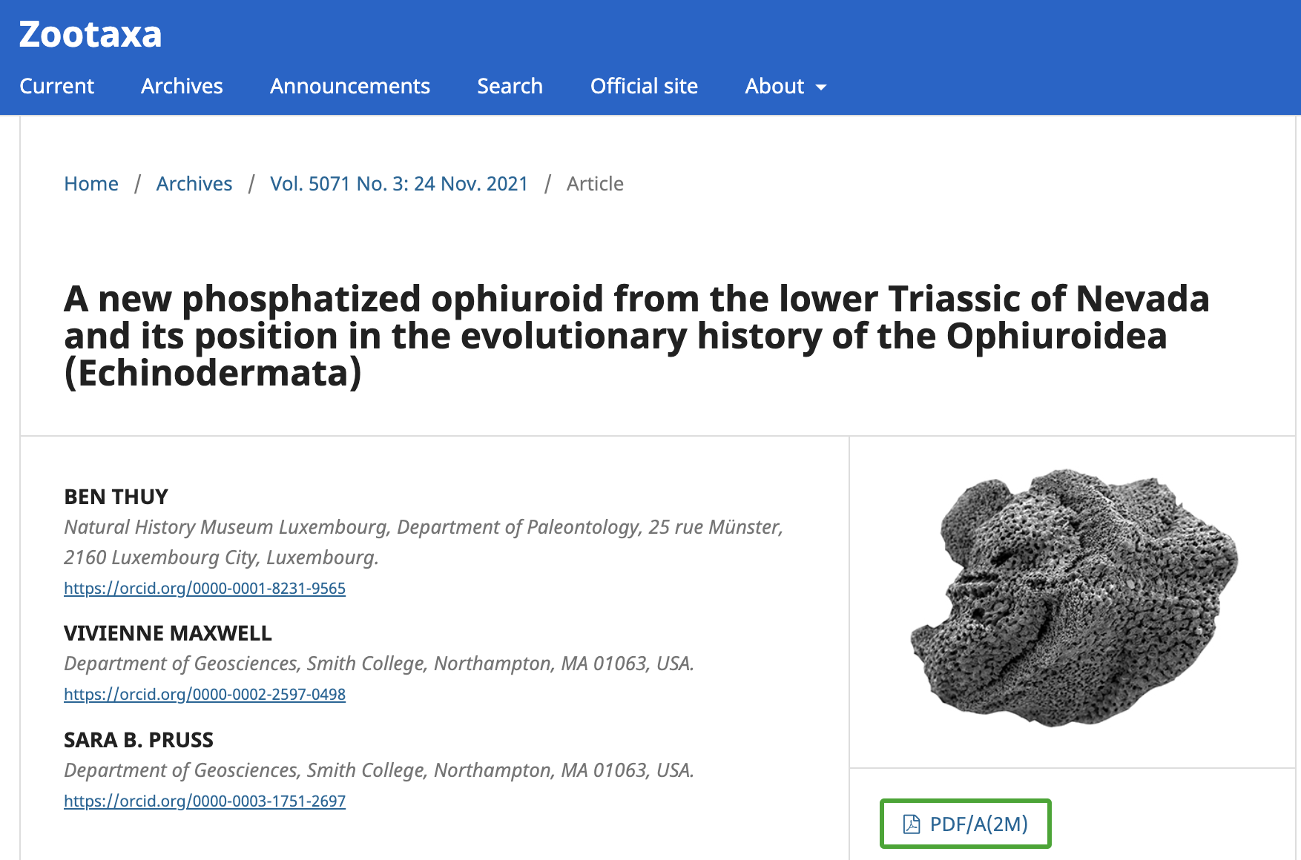The image size is (1301, 860).
Task: Click the About dropdown caret arrow
Action: [x=821, y=87]
